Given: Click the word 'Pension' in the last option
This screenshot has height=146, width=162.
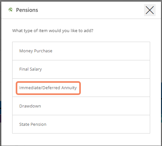Looking at the screenshot, I should pos(38,125).
